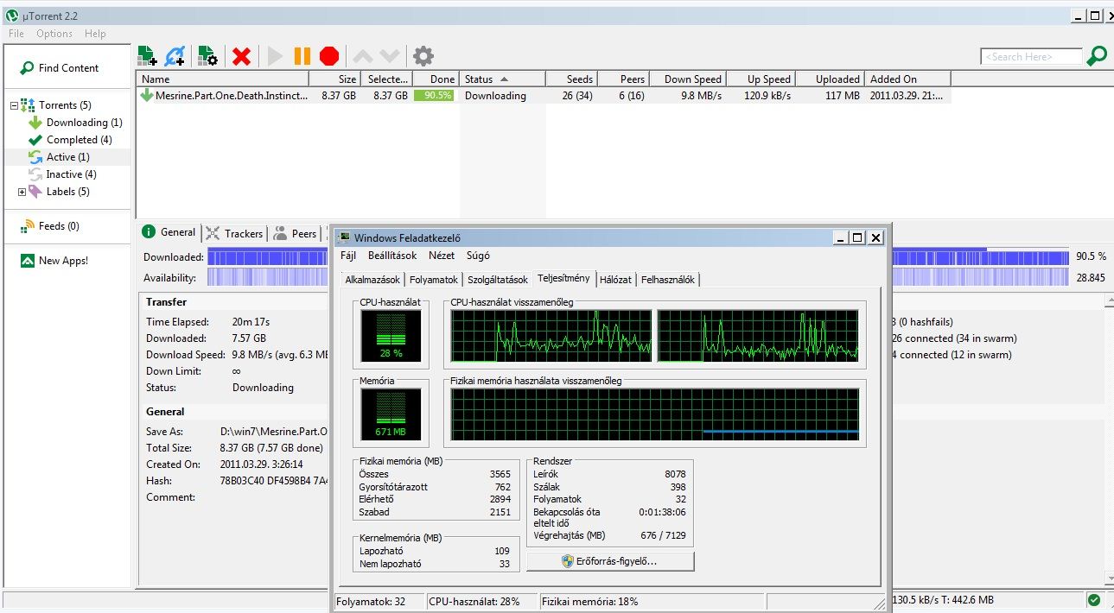Screen dimensions: 1114x613
Task: Sort by the Up Speed column header
Action: point(761,79)
